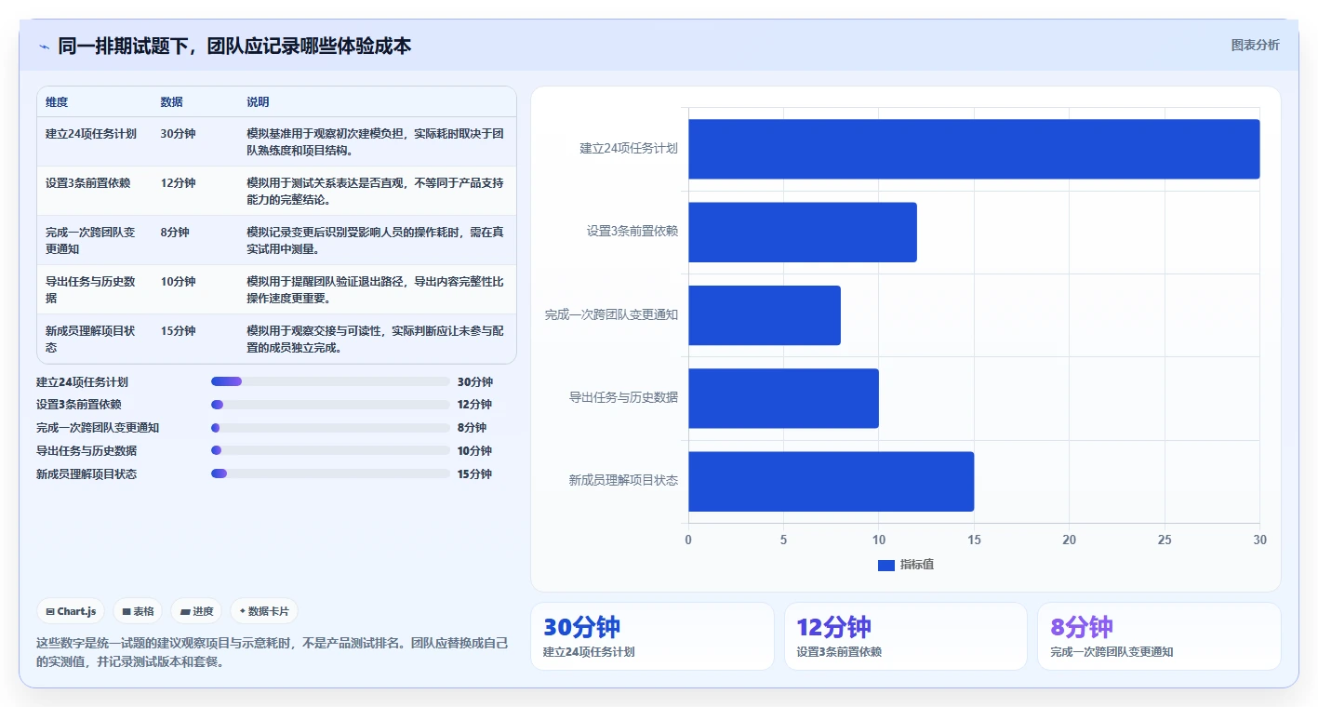1318x707 pixels.
Task: Click the 说明 table column header
Action: pos(258,101)
